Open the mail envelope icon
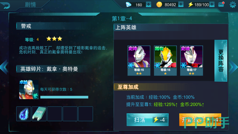238x134 pixels. (x=221, y=4)
